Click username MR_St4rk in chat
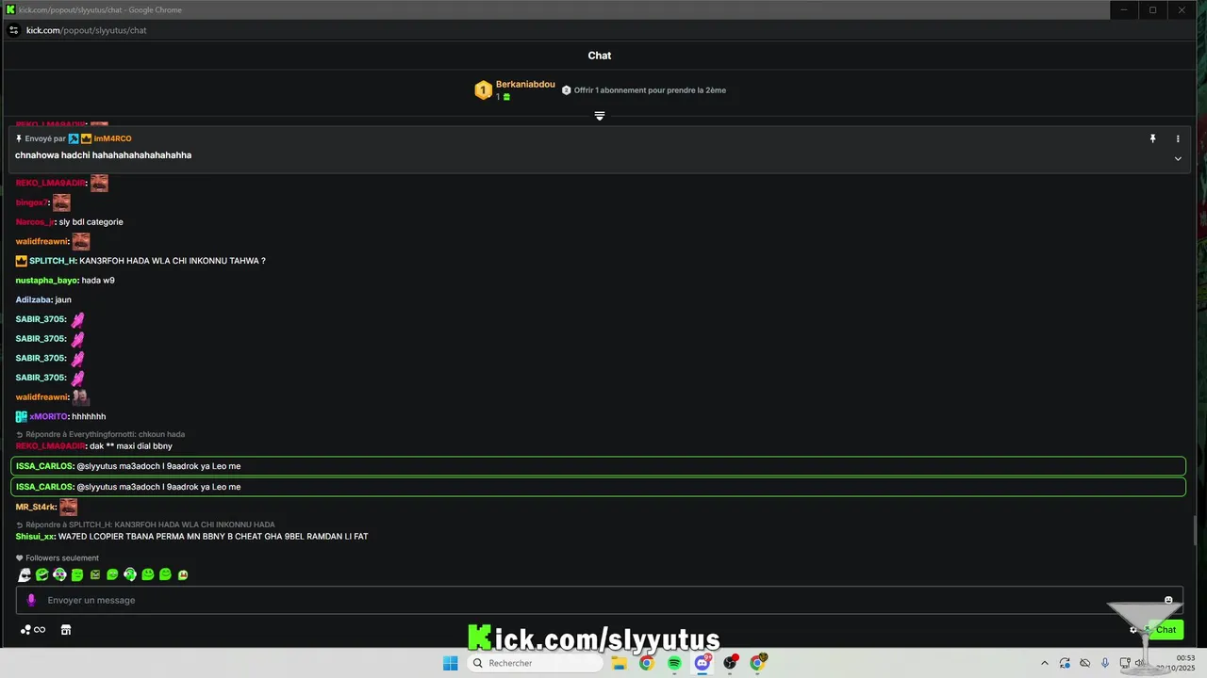This screenshot has height=678, width=1207. 36,507
